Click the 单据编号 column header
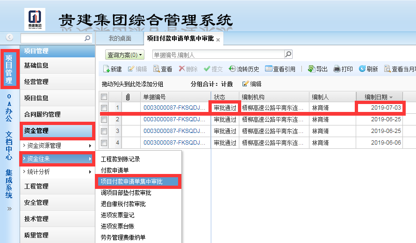 [x=176, y=97]
